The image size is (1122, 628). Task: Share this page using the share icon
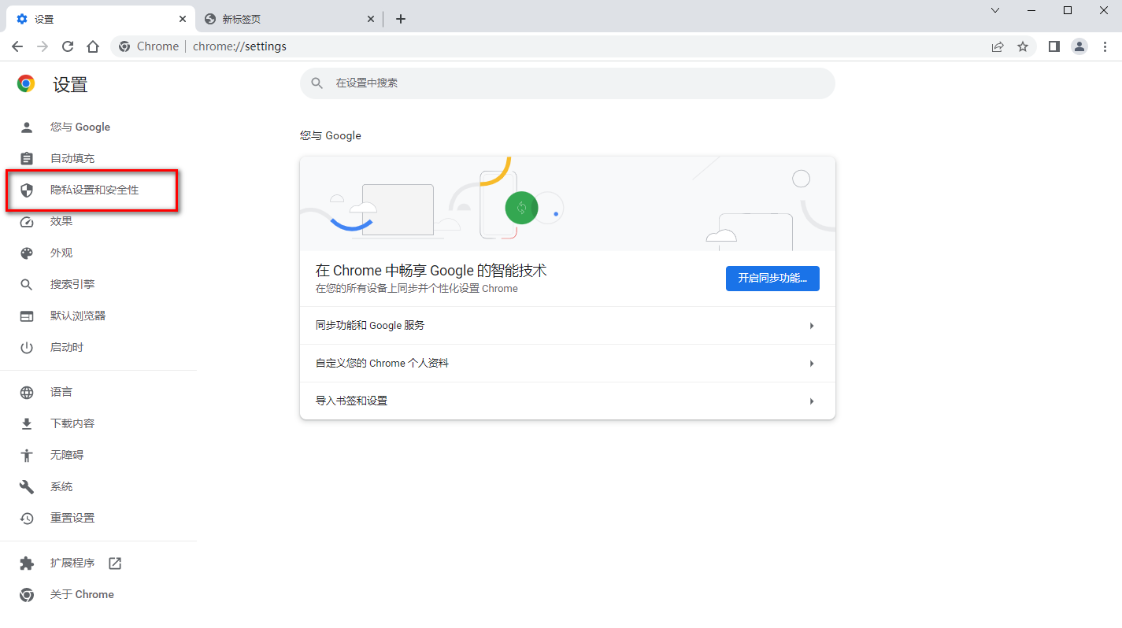pyautogui.click(x=998, y=46)
